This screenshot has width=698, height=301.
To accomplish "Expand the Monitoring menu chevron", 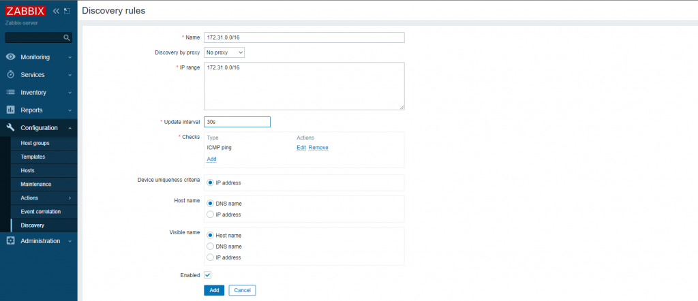I will [70, 57].
